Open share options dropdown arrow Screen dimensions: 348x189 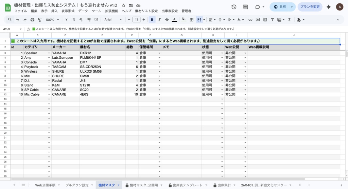pos(292,7)
